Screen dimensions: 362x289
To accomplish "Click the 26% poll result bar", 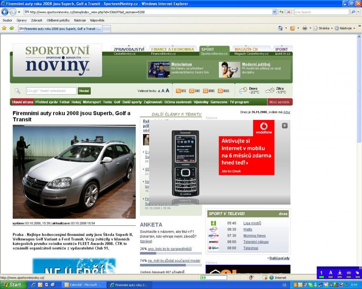I will 171,253.
